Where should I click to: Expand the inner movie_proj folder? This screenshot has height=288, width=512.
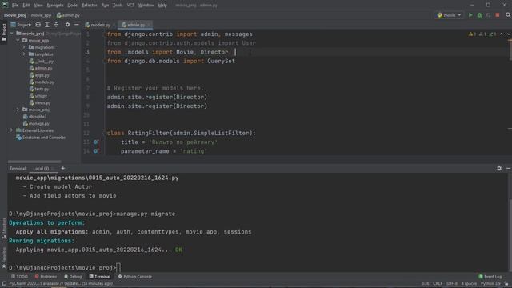pyautogui.click(x=18, y=110)
